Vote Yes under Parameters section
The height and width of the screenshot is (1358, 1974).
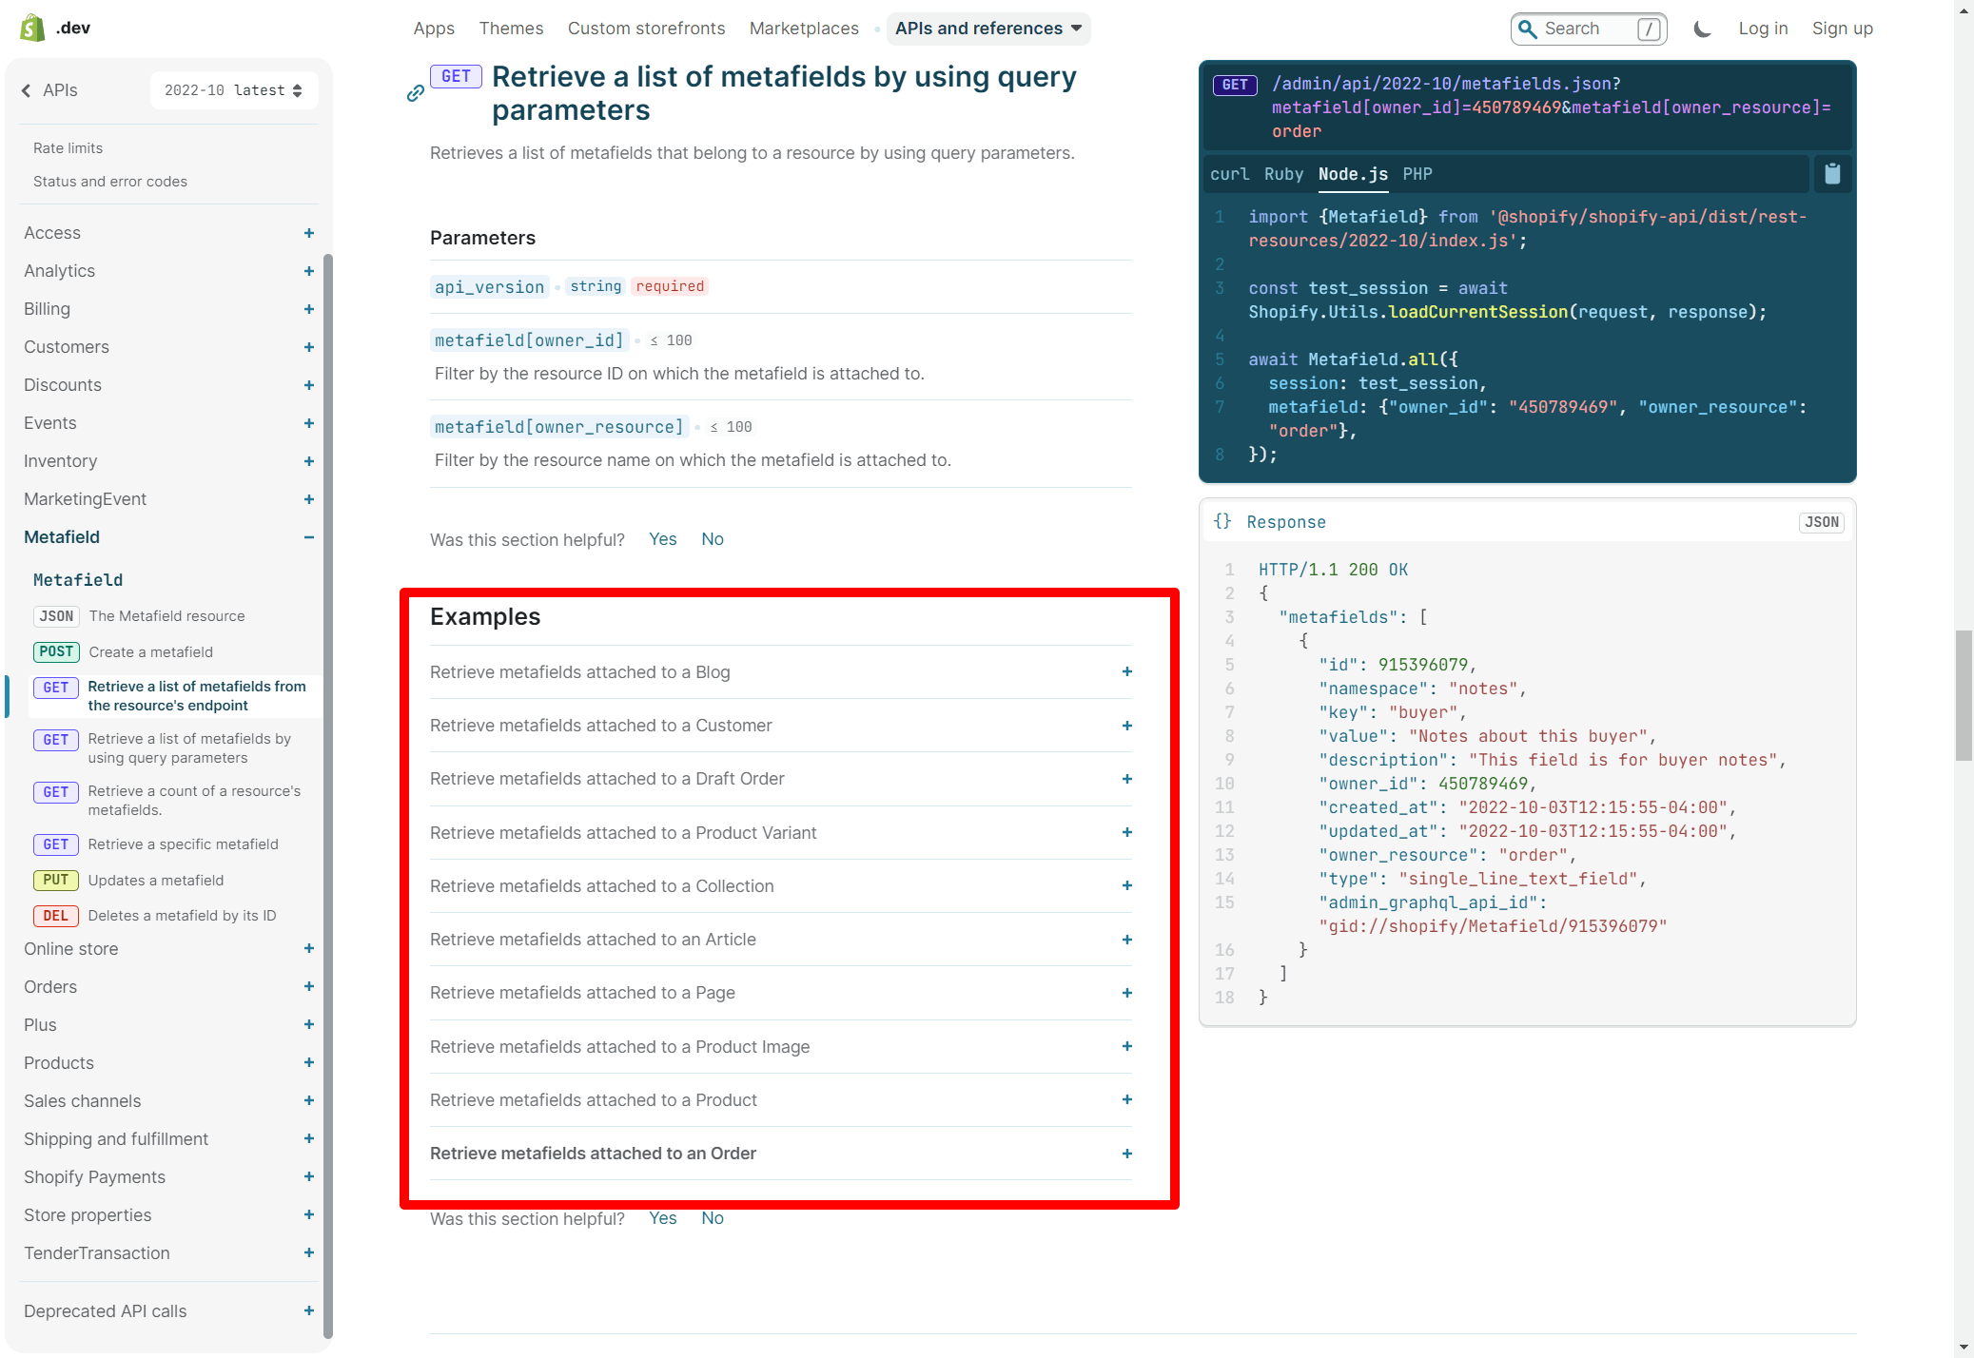point(662,539)
